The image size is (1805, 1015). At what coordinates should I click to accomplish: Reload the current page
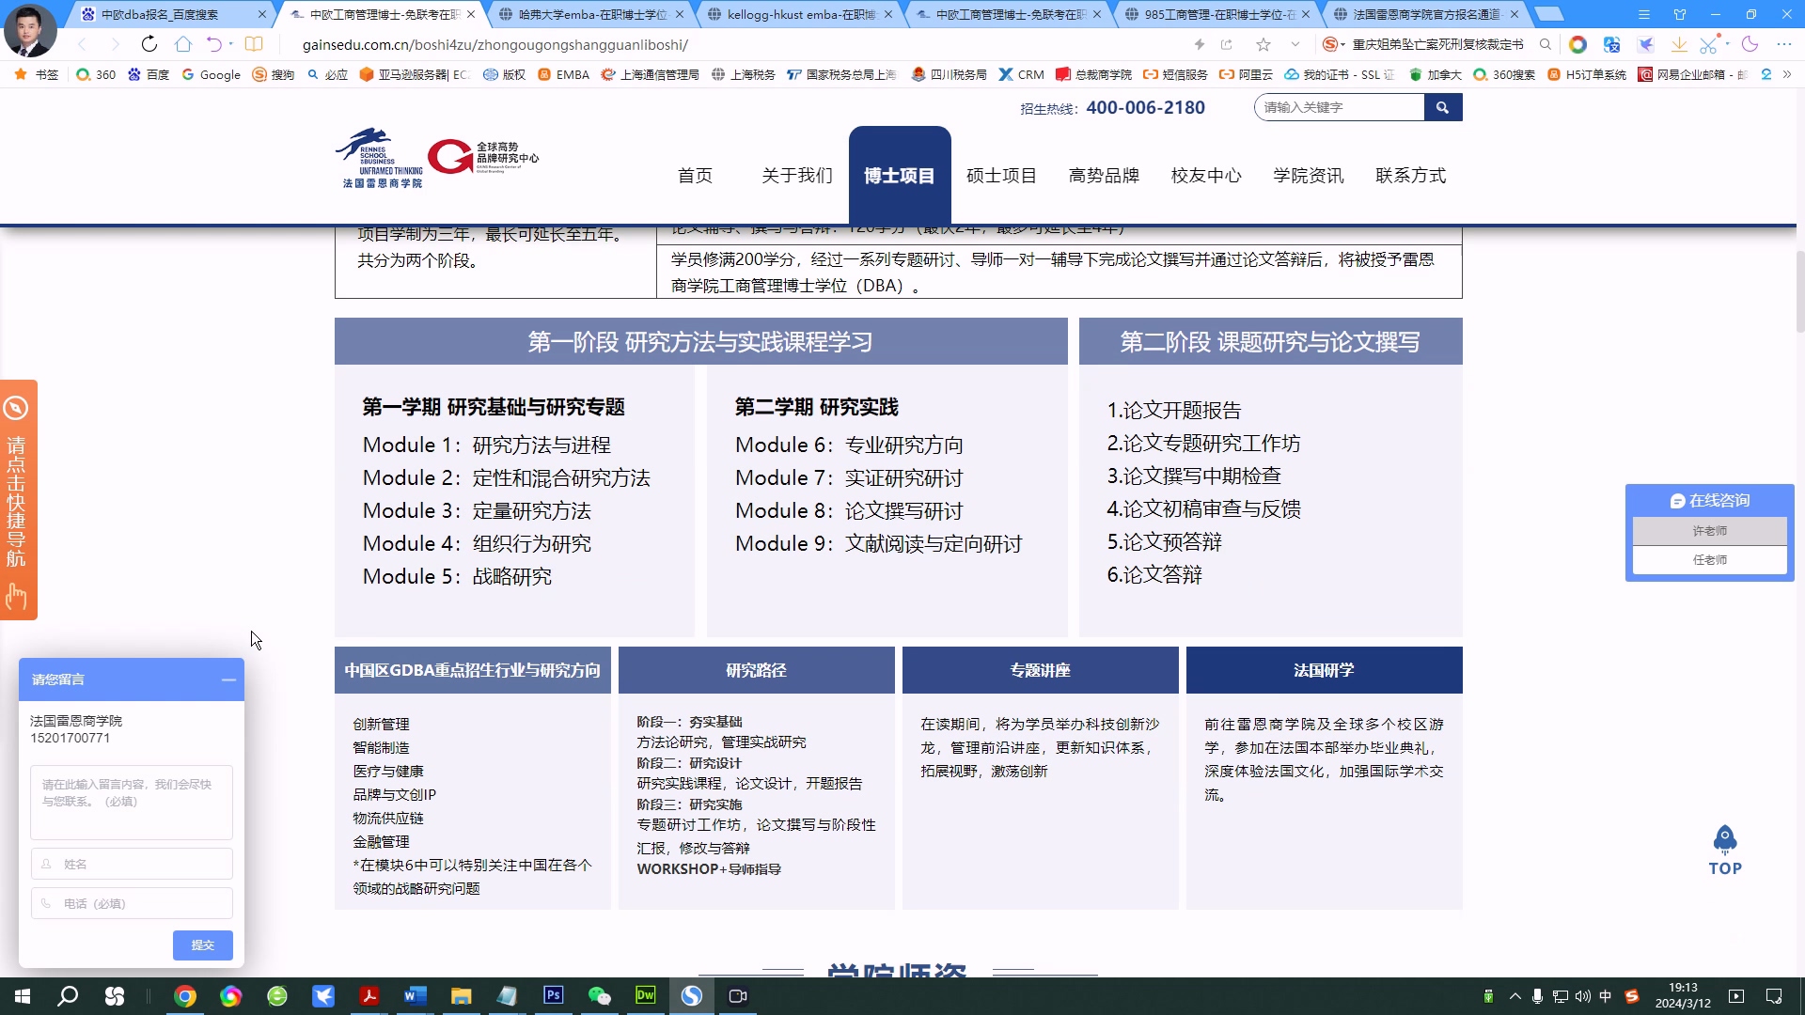click(x=149, y=44)
